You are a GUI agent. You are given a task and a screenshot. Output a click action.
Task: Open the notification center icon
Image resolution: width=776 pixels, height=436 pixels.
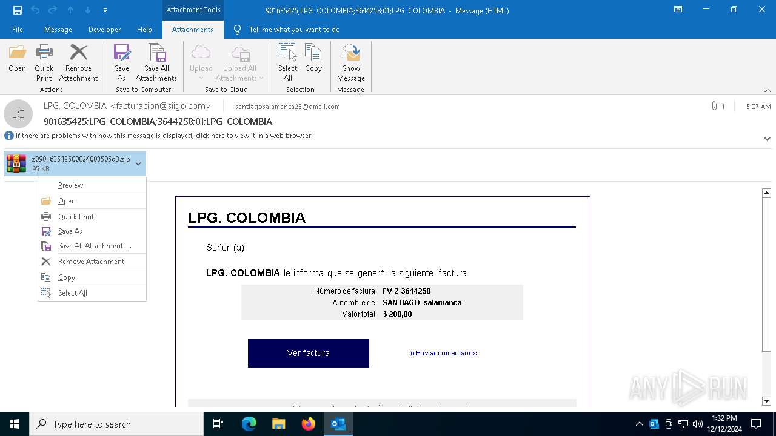click(x=756, y=424)
